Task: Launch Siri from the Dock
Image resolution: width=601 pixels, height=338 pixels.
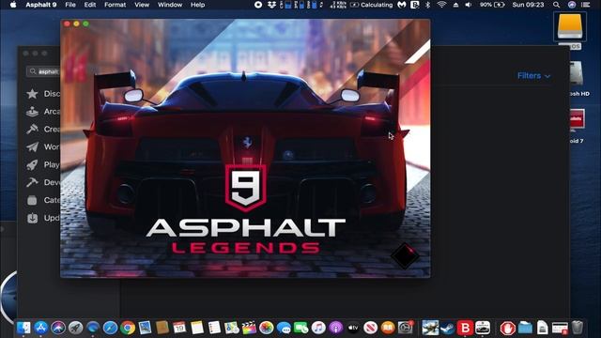Action: click(x=58, y=328)
